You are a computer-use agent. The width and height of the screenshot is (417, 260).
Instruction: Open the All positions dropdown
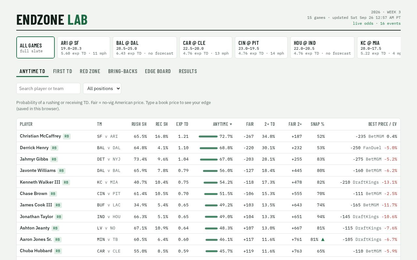coord(102,88)
